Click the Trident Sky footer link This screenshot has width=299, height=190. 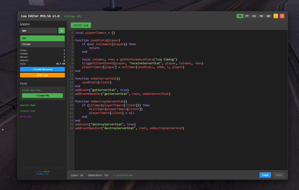pos(42,173)
